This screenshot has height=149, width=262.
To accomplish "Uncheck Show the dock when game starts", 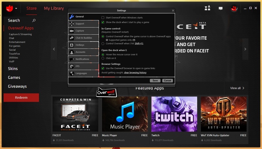I will click(103, 22).
